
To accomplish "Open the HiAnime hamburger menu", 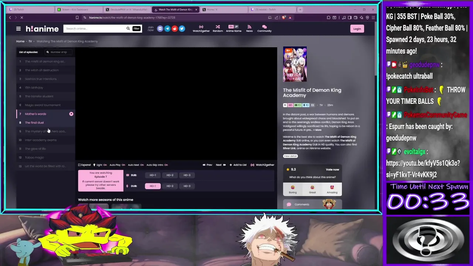I will tap(18, 28).
